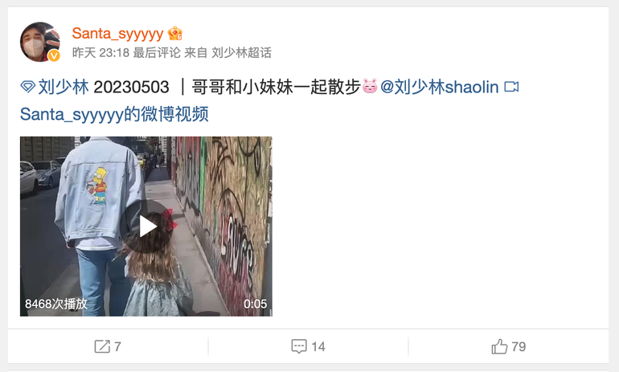Click the crown membership badge icon
The width and height of the screenshot is (619, 372).
[x=175, y=34]
